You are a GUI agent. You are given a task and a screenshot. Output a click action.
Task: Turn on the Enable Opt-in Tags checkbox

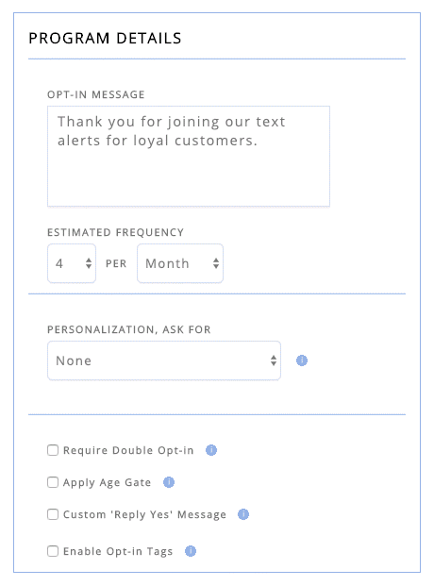53,551
